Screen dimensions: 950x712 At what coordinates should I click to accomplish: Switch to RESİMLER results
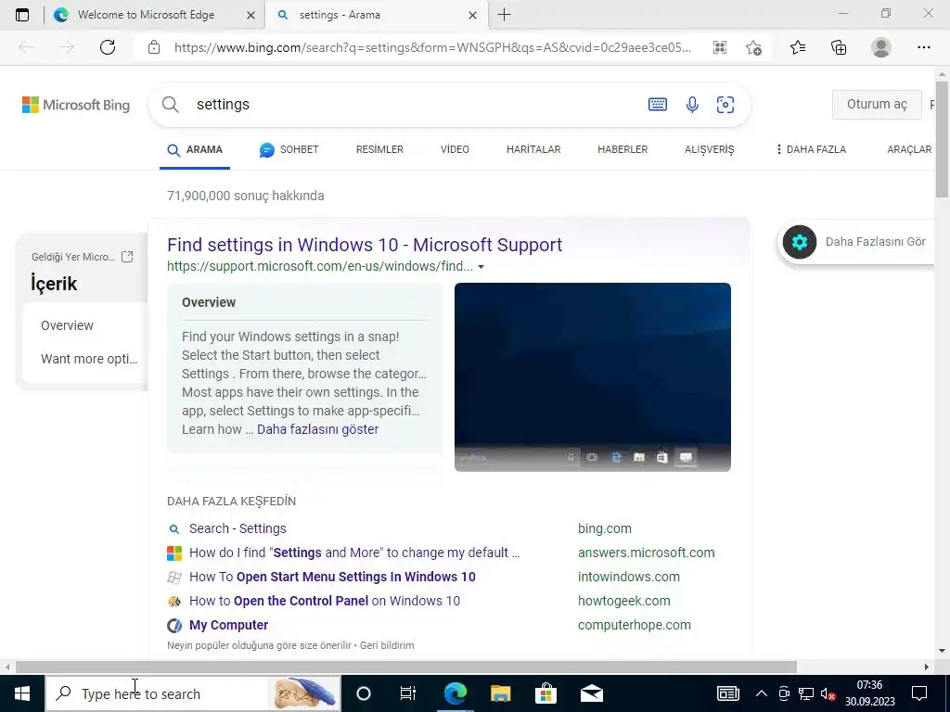[x=379, y=149]
